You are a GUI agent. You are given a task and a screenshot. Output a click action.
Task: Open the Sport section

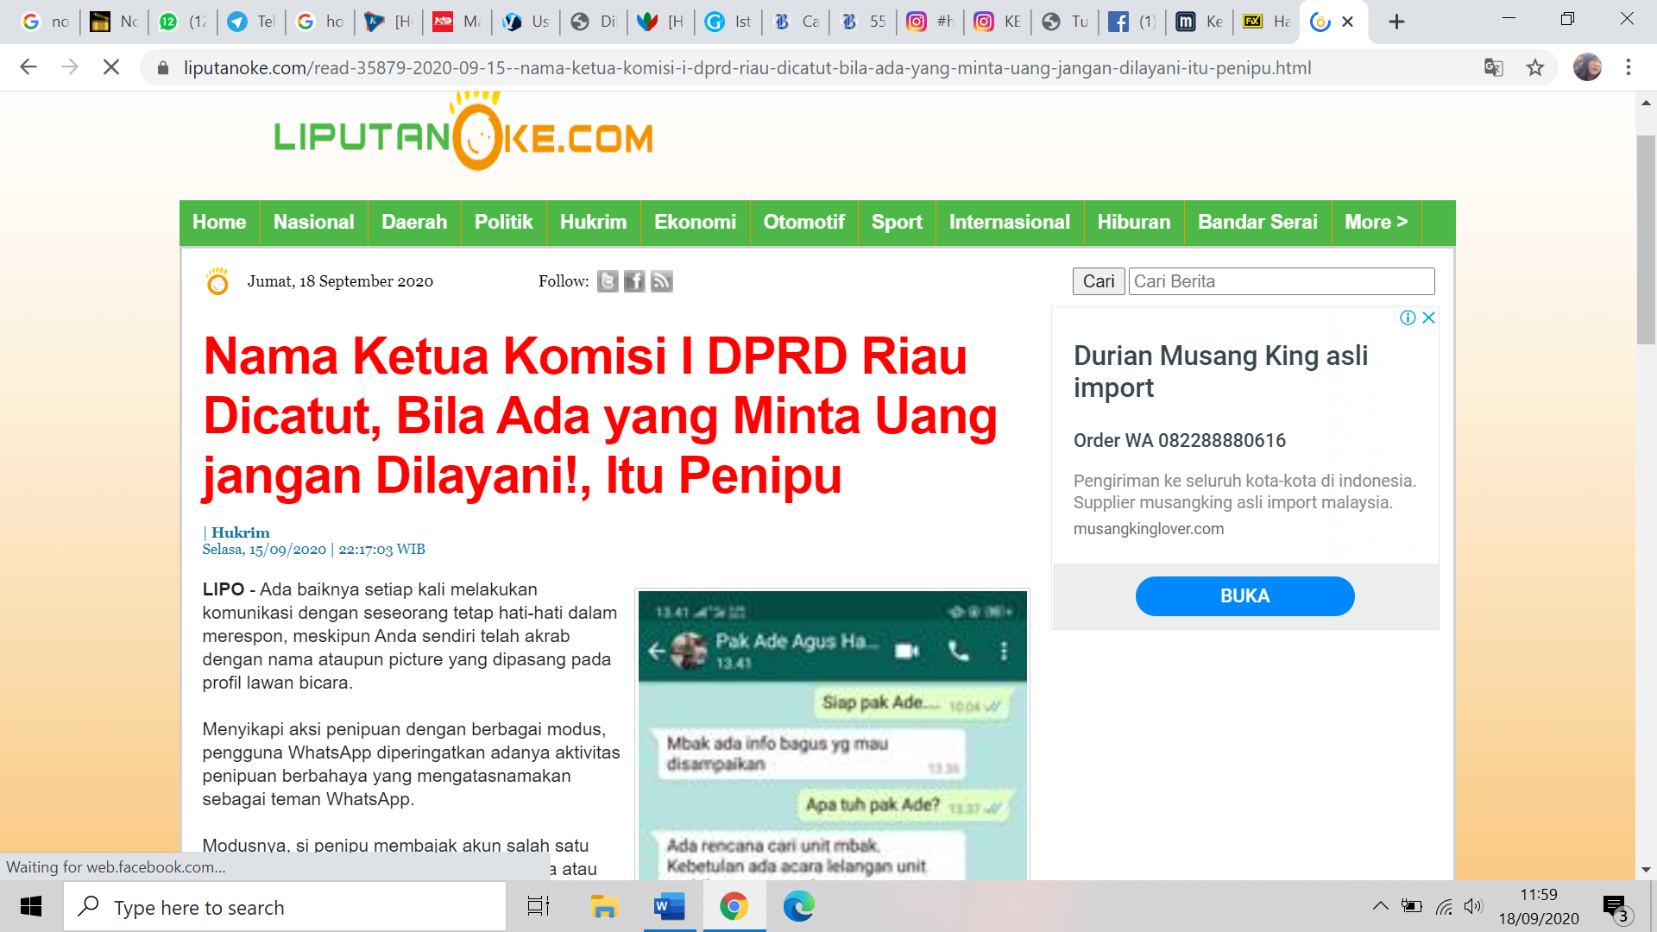[x=898, y=222]
